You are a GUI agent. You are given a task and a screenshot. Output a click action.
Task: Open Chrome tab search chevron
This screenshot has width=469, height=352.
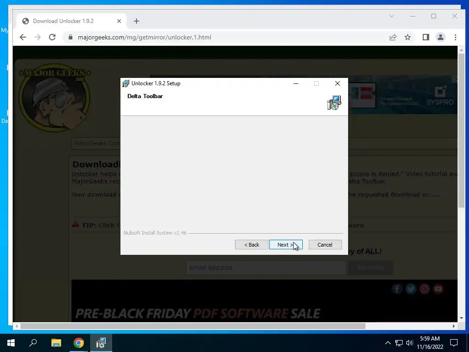392,16
